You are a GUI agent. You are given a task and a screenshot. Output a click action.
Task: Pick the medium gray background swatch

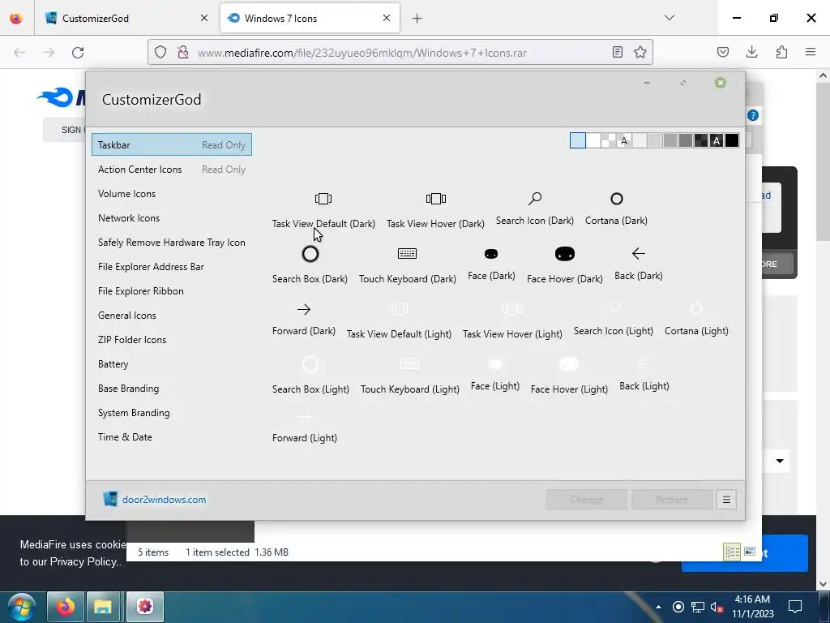pyautogui.click(x=670, y=140)
